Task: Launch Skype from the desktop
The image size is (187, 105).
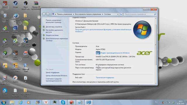Action: [5, 91]
